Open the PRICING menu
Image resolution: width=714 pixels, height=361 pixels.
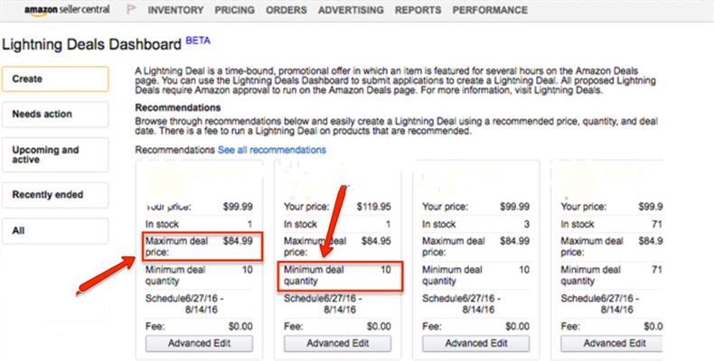coord(234,10)
